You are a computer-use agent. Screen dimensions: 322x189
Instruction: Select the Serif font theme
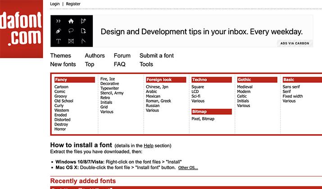point(287,91)
